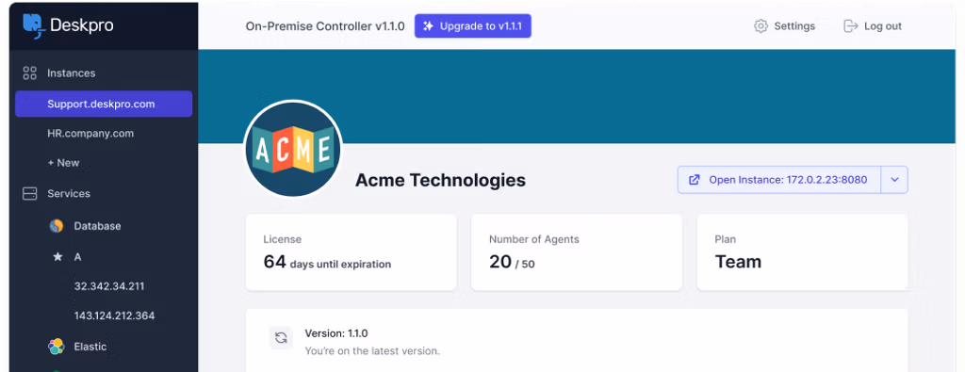Click Open Instance: 172.0.2.23:8080 button
The height and width of the screenshot is (372, 965).
(779, 180)
